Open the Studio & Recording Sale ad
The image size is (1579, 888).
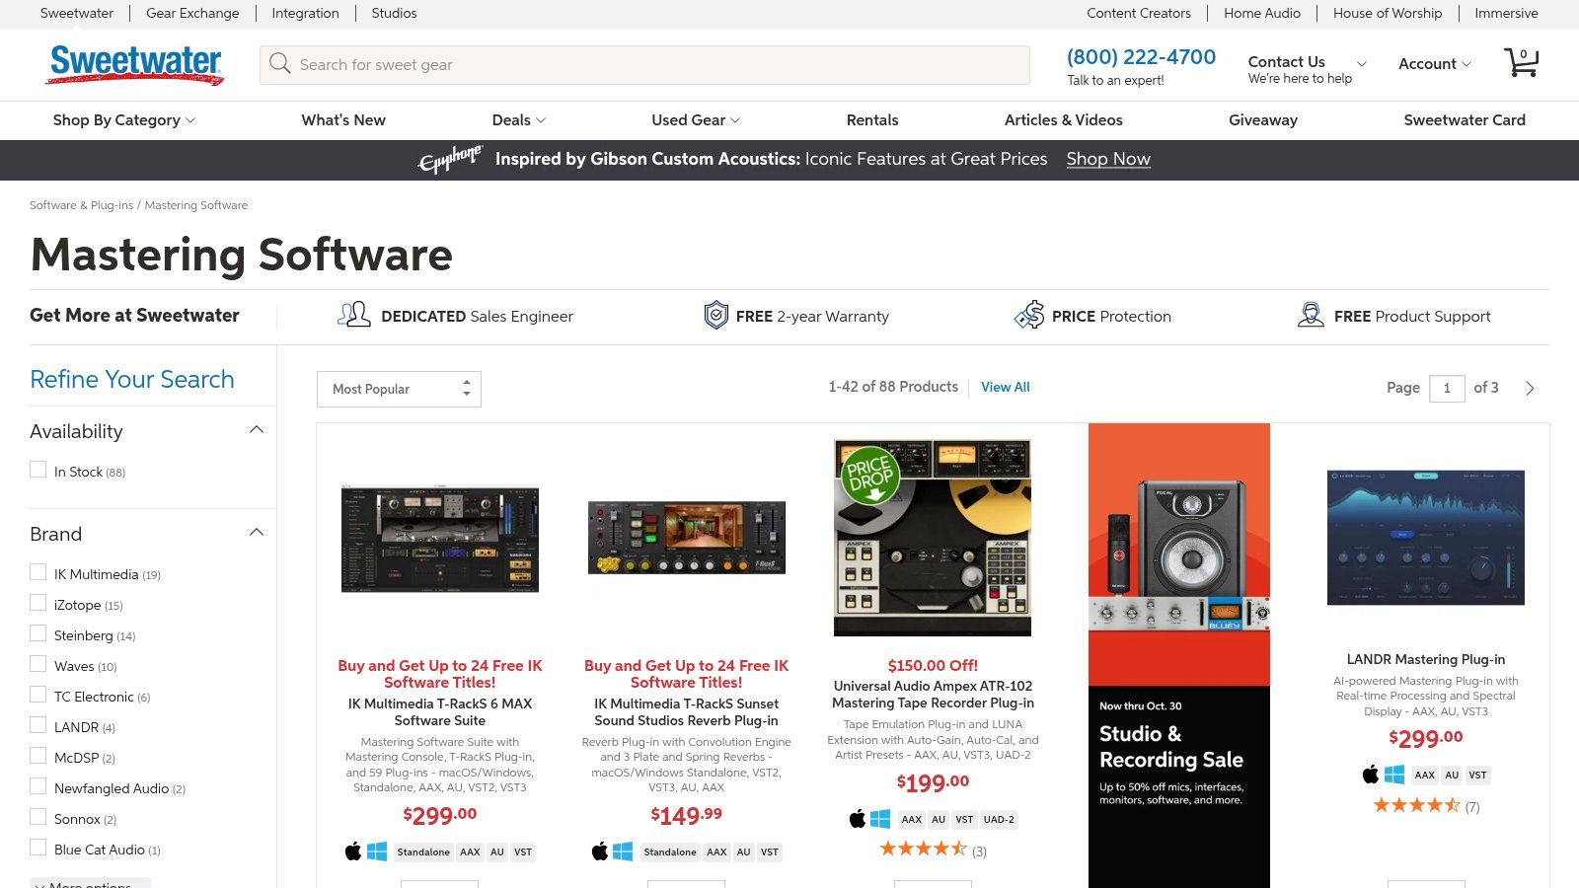(1179, 656)
